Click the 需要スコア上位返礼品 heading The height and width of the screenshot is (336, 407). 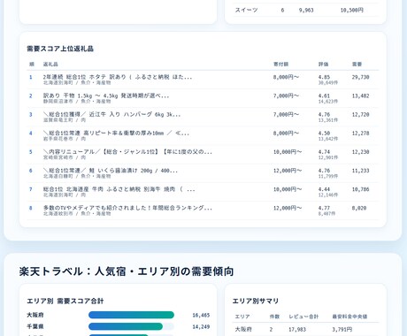click(x=60, y=49)
